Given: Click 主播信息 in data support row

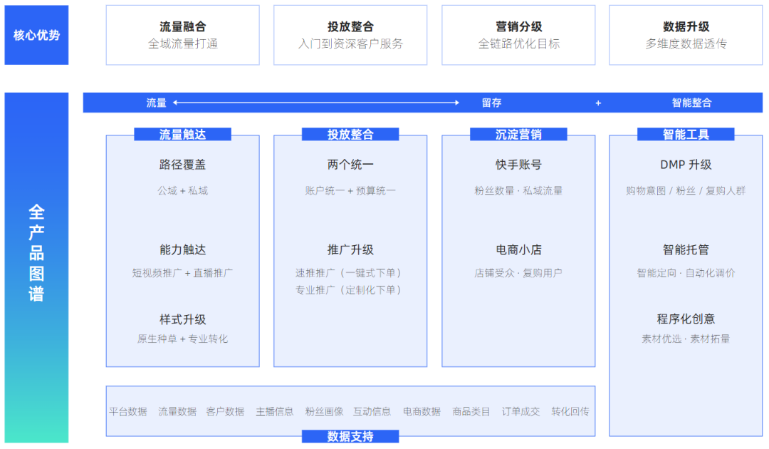Looking at the screenshot, I should pyautogui.click(x=275, y=411).
